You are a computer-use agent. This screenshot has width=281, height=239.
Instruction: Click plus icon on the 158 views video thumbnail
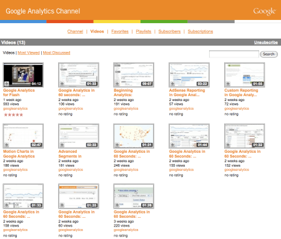(x=6, y=205)
